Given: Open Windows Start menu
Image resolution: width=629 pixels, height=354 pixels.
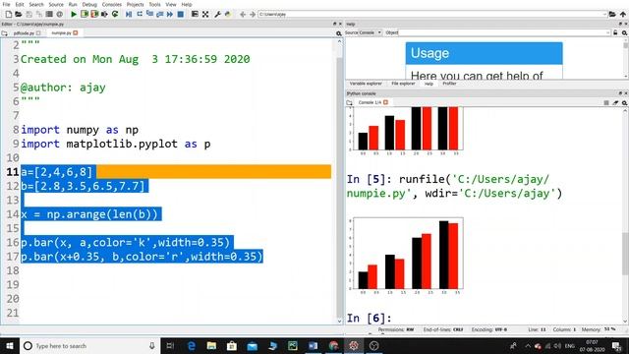Looking at the screenshot, I should coord(10,345).
